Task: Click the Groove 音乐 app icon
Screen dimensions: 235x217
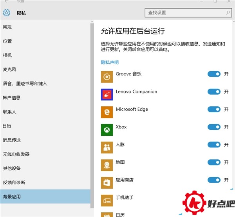Action: tap(107, 77)
